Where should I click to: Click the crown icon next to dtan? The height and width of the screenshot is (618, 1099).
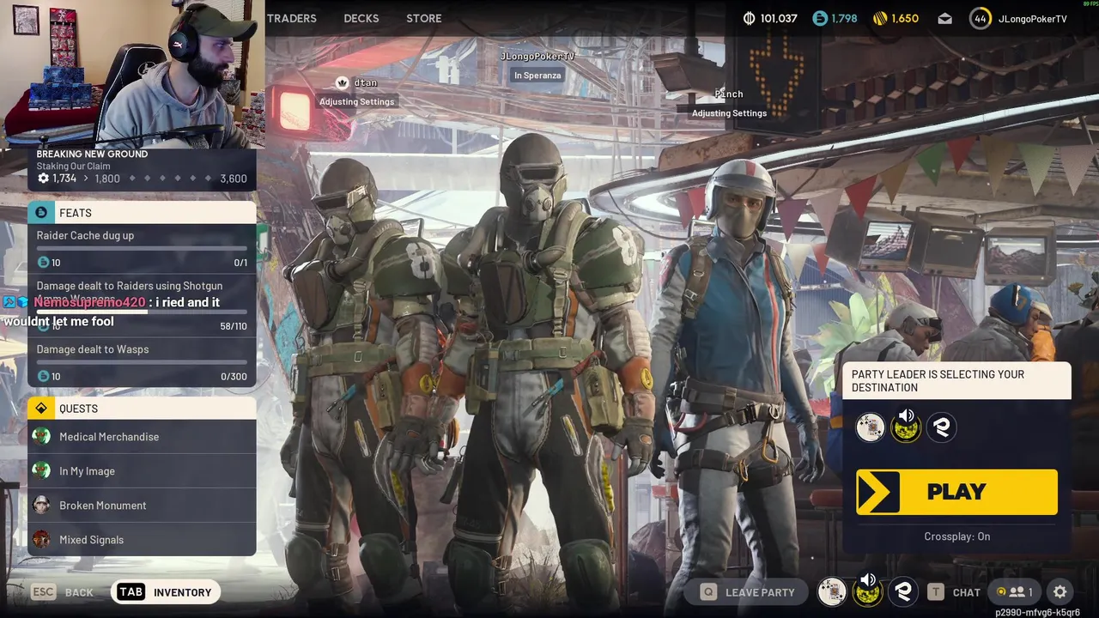[x=342, y=82]
